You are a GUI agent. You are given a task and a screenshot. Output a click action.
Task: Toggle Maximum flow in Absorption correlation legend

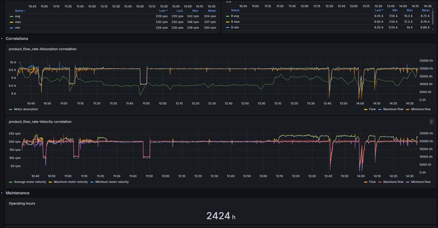tap(393, 109)
